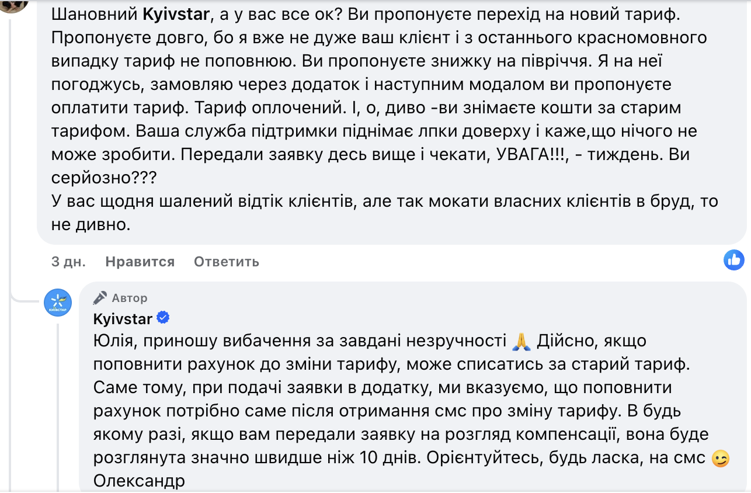Click the microphone author badge icon
Viewport: 751px width, 493px height.
click(100, 298)
